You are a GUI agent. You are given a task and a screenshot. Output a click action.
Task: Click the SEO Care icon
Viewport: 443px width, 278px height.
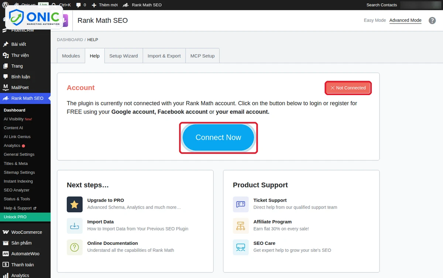[x=241, y=247]
